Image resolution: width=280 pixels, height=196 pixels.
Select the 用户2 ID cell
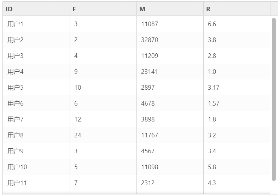(36, 40)
